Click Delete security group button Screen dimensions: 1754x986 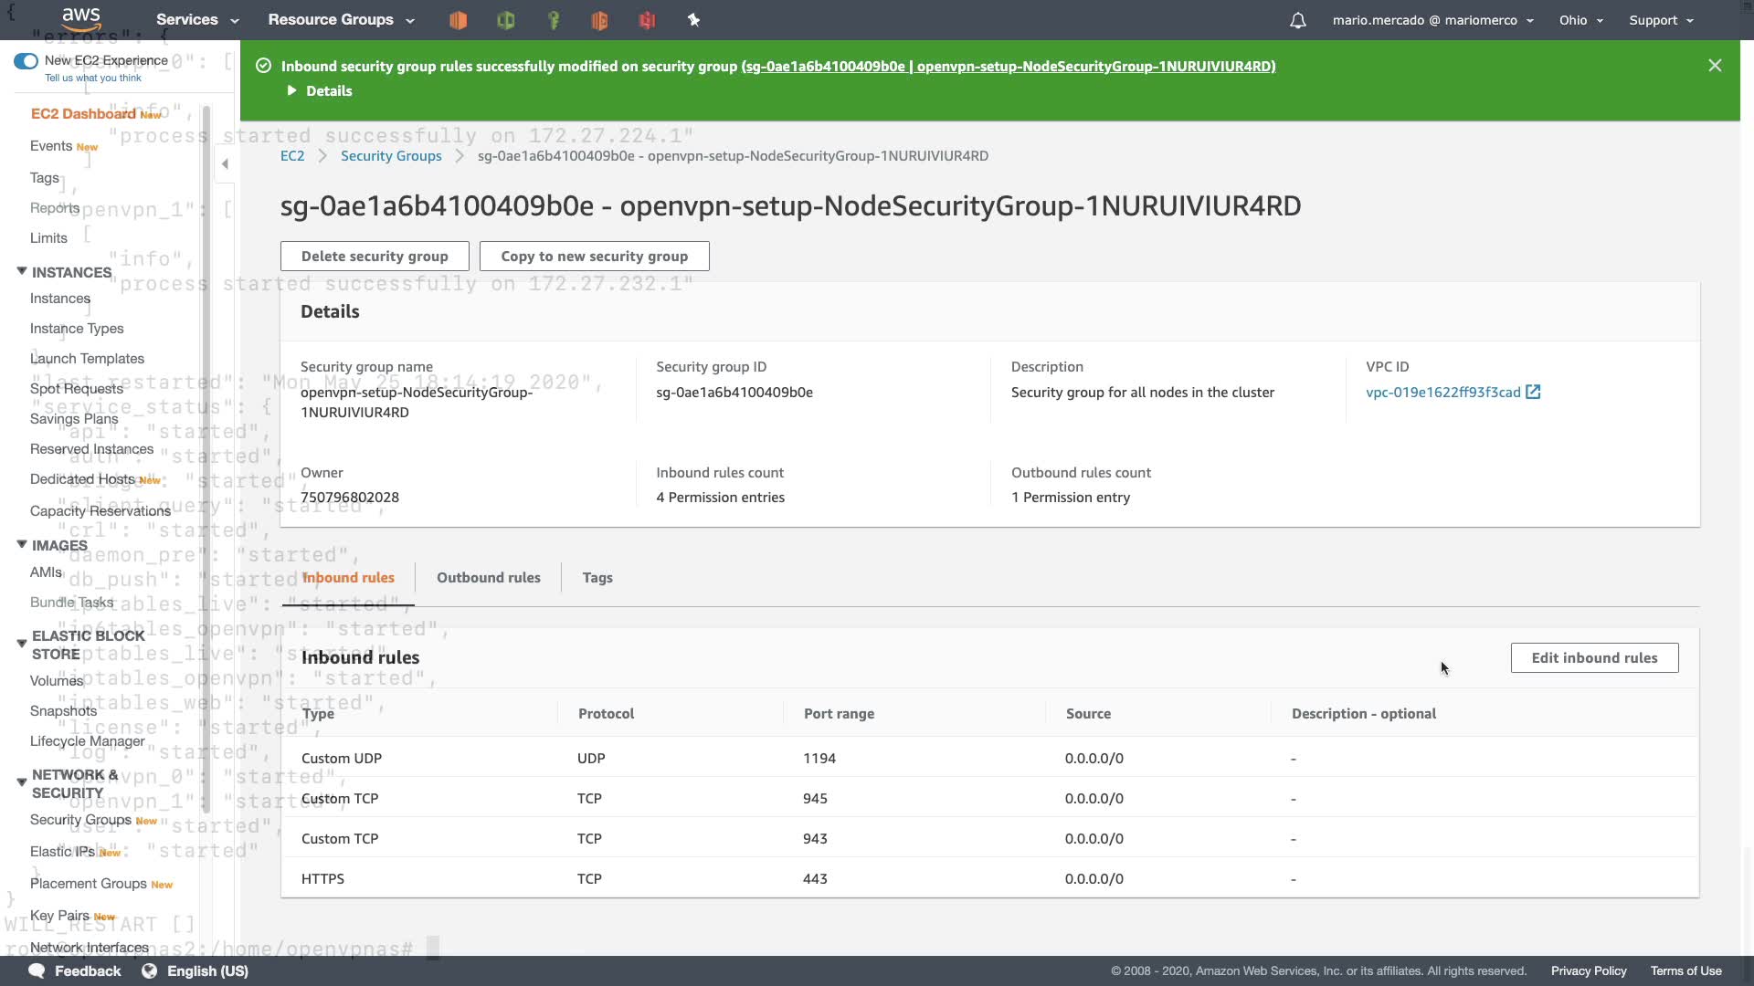pyautogui.click(x=375, y=256)
